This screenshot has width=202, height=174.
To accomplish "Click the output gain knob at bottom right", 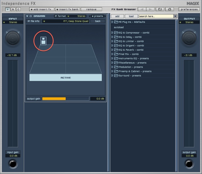I will tap(189, 164).
